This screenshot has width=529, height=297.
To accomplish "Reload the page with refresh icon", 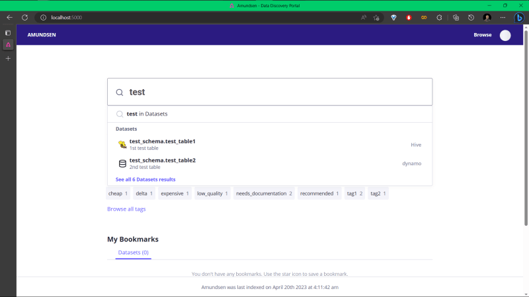I will (x=25, y=18).
